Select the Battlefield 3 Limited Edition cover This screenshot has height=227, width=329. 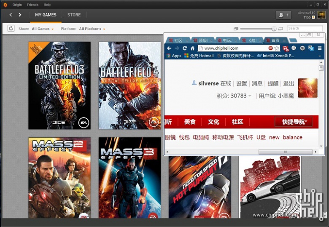pos(59,85)
